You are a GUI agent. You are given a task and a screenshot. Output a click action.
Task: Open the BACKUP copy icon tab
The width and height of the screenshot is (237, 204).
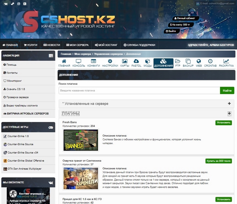[188, 63]
